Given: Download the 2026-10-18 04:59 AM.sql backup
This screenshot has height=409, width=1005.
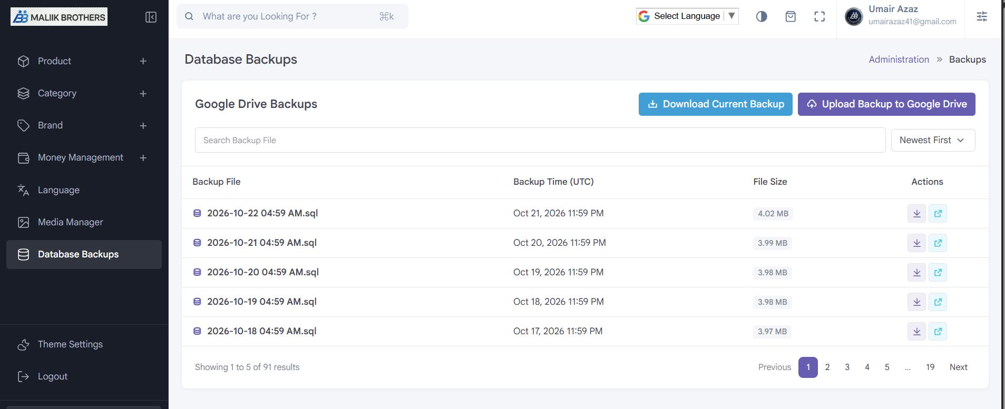Looking at the screenshot, I should (917, 331).
